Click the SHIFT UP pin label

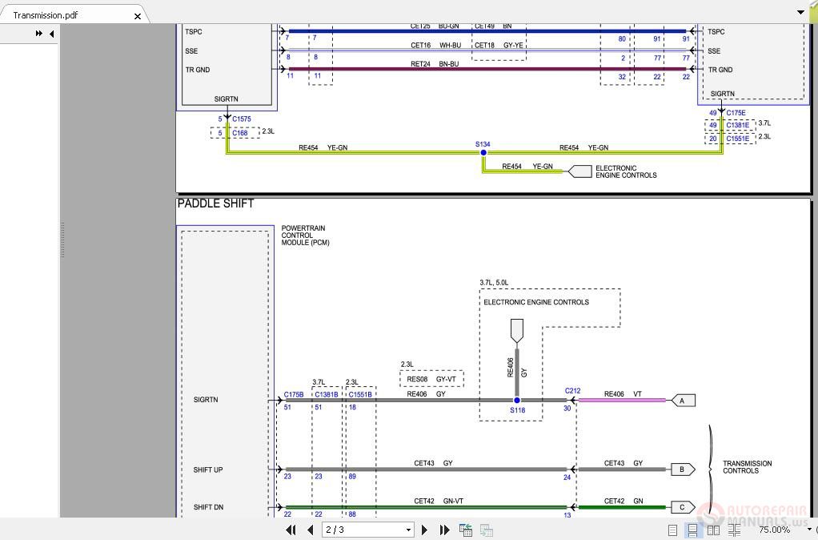pos(208,470)
